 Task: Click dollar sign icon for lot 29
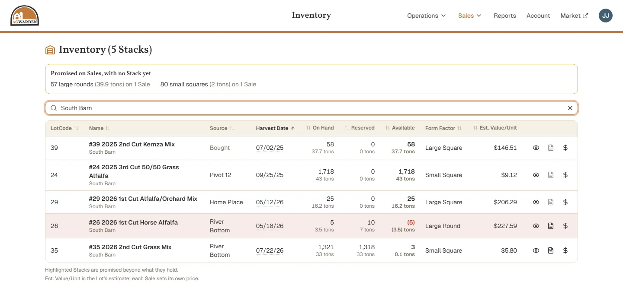point(565,202)
